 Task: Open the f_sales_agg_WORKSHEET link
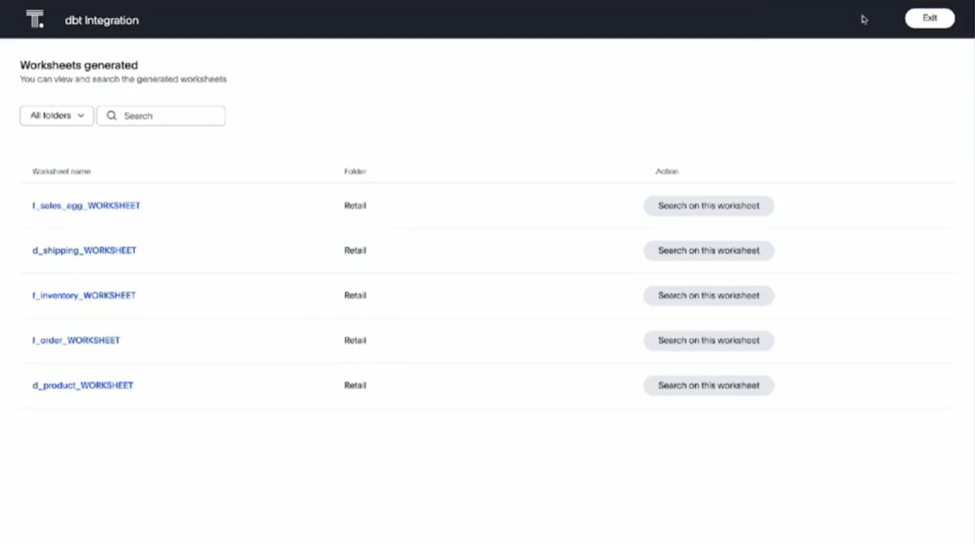(x=86, y=206)
